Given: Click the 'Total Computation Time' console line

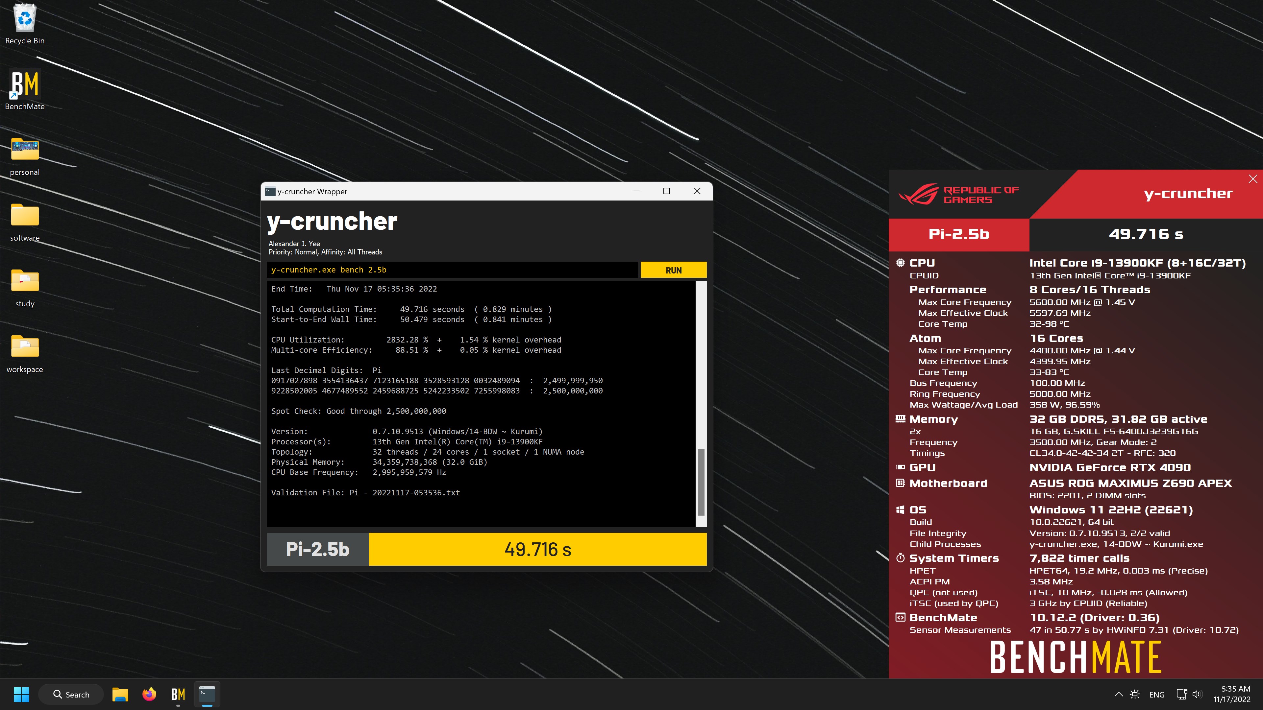Looking at the screenshot, I should [411, 309].
